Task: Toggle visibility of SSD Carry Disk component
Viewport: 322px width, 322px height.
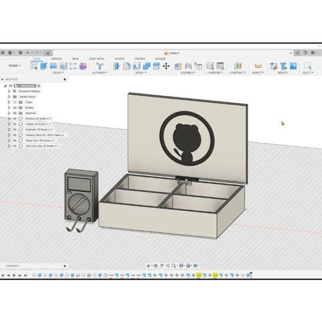Action: point(15,146)
